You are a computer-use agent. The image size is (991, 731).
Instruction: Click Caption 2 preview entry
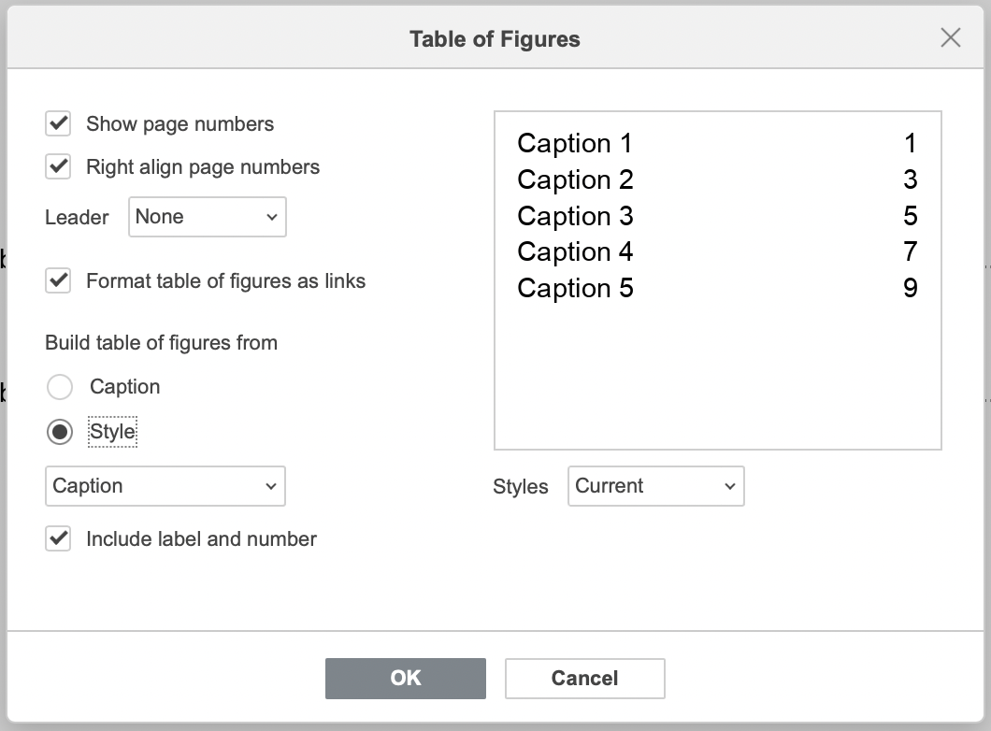[x=574, y=179]
